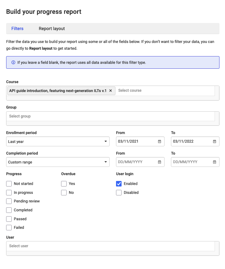Image resolution: width=225 pixels, height=269 pixels.
Task: Select the Disabled user login checkbox
Action: tap(119, 193)
